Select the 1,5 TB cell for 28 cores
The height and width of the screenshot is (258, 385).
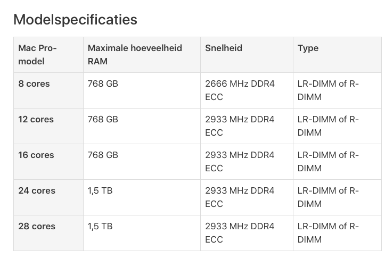100,226
